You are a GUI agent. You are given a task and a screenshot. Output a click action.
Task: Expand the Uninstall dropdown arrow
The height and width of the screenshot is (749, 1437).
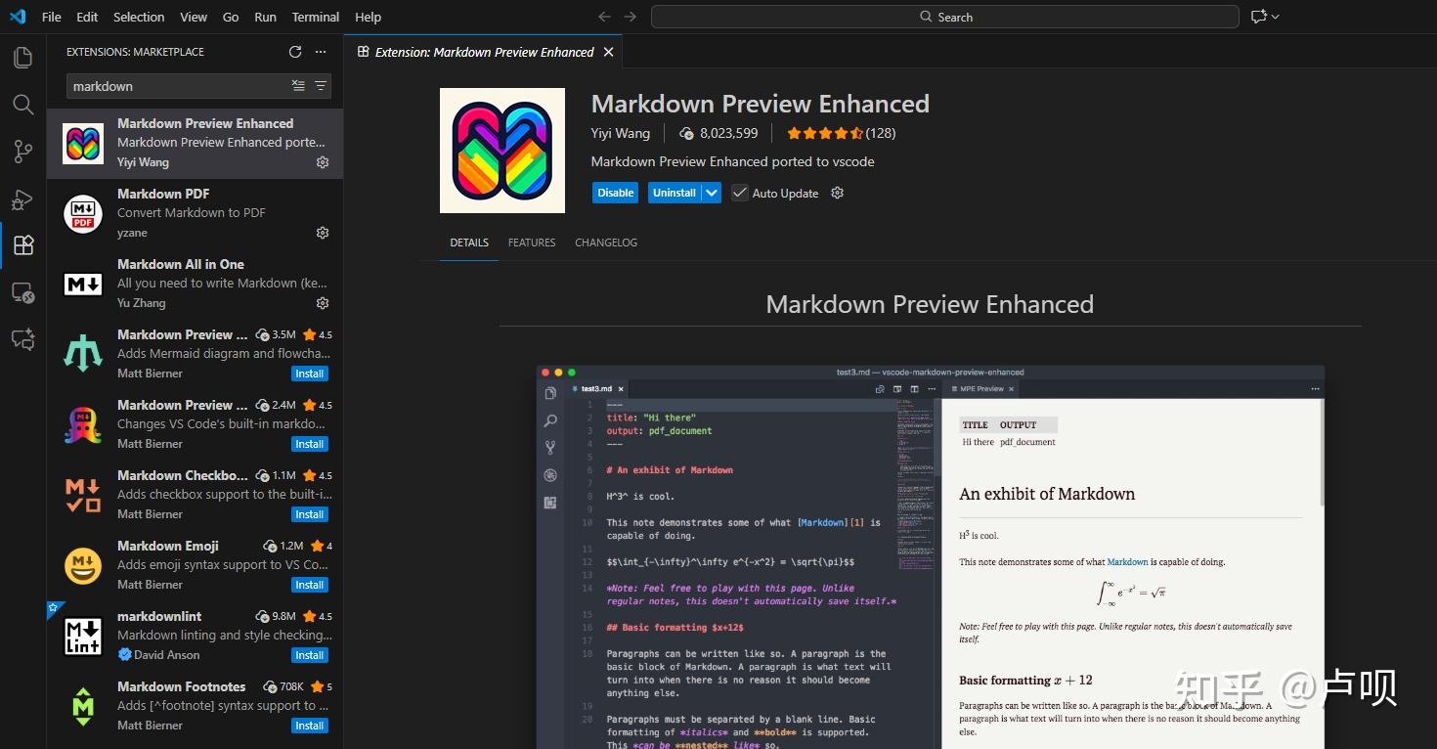point(712,193)
